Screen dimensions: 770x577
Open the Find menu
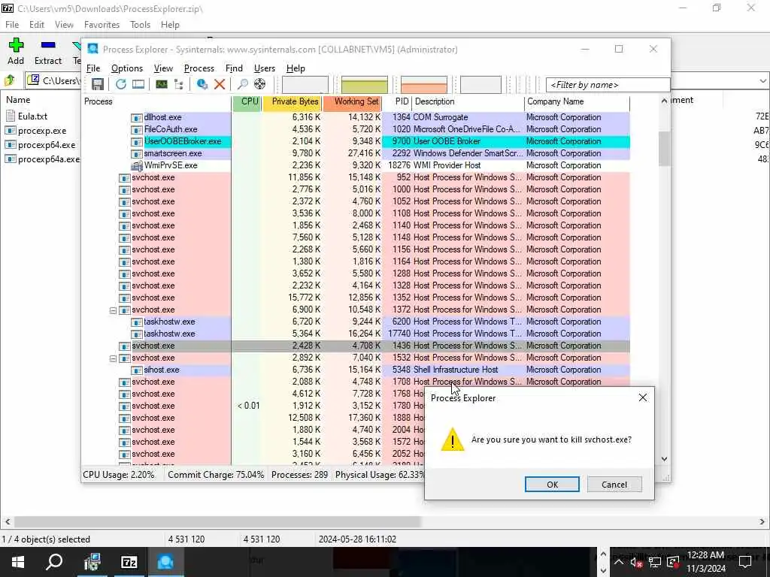(234, 68)
